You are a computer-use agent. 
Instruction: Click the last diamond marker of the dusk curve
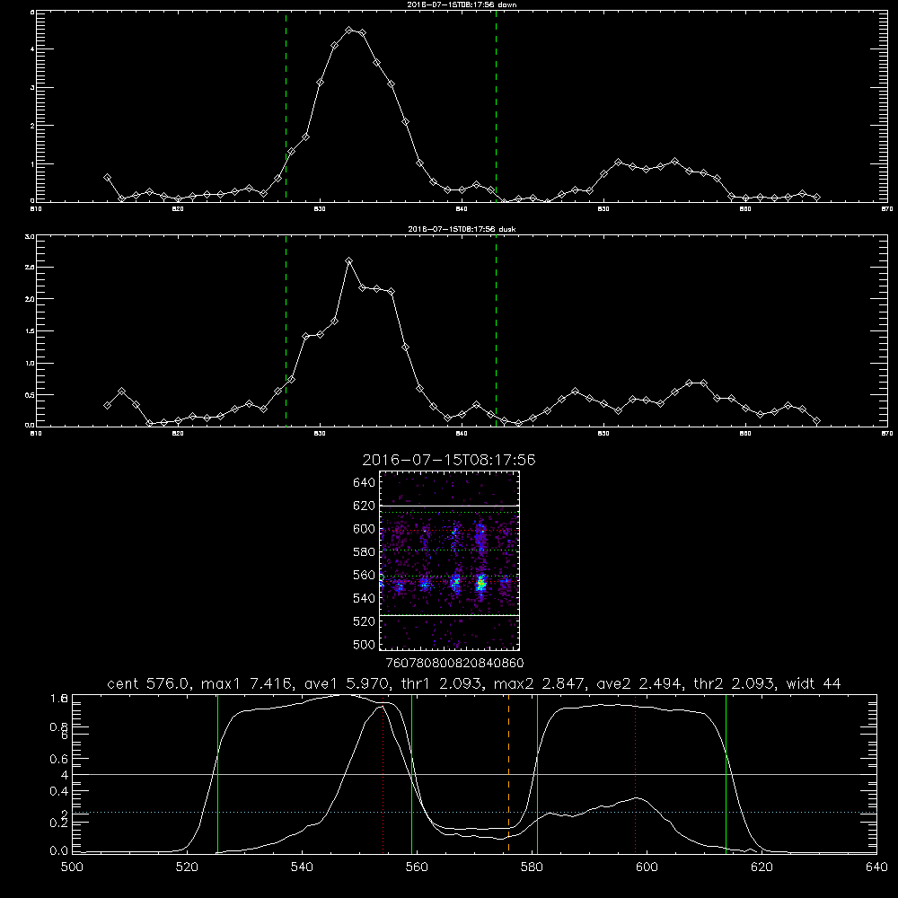(816, 421)
